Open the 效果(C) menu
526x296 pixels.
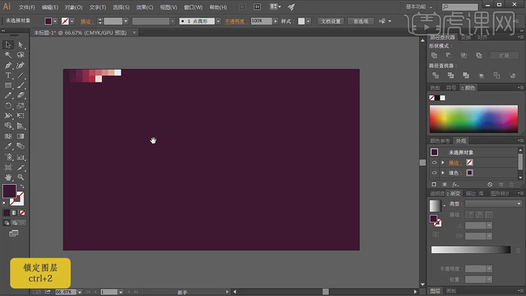point(145,7)
